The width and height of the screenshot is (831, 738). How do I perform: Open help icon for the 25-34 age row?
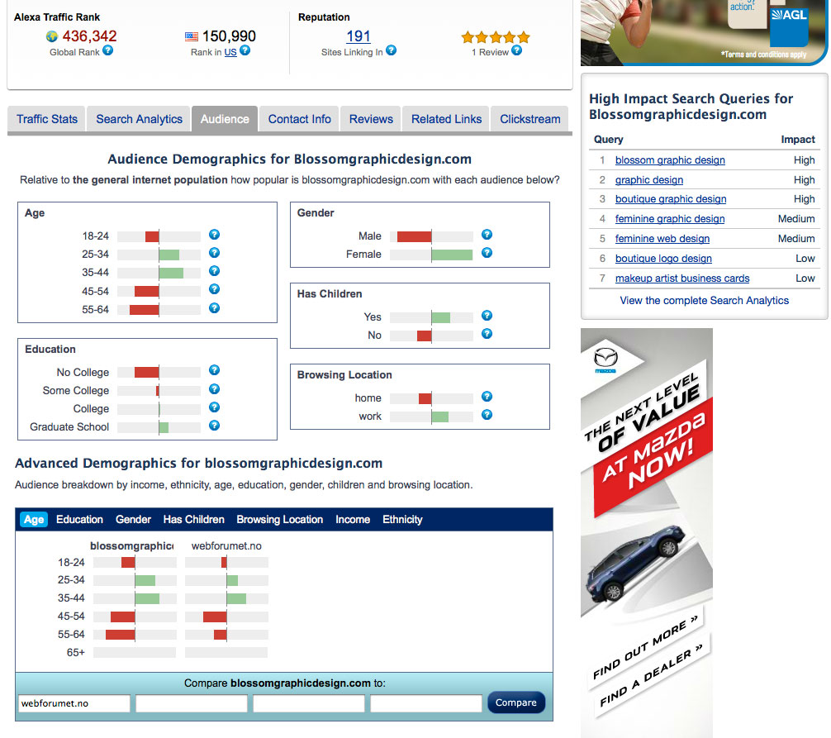(x=214, y=252)
